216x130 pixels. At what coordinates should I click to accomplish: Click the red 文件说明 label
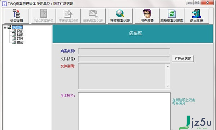click(68, 66)
